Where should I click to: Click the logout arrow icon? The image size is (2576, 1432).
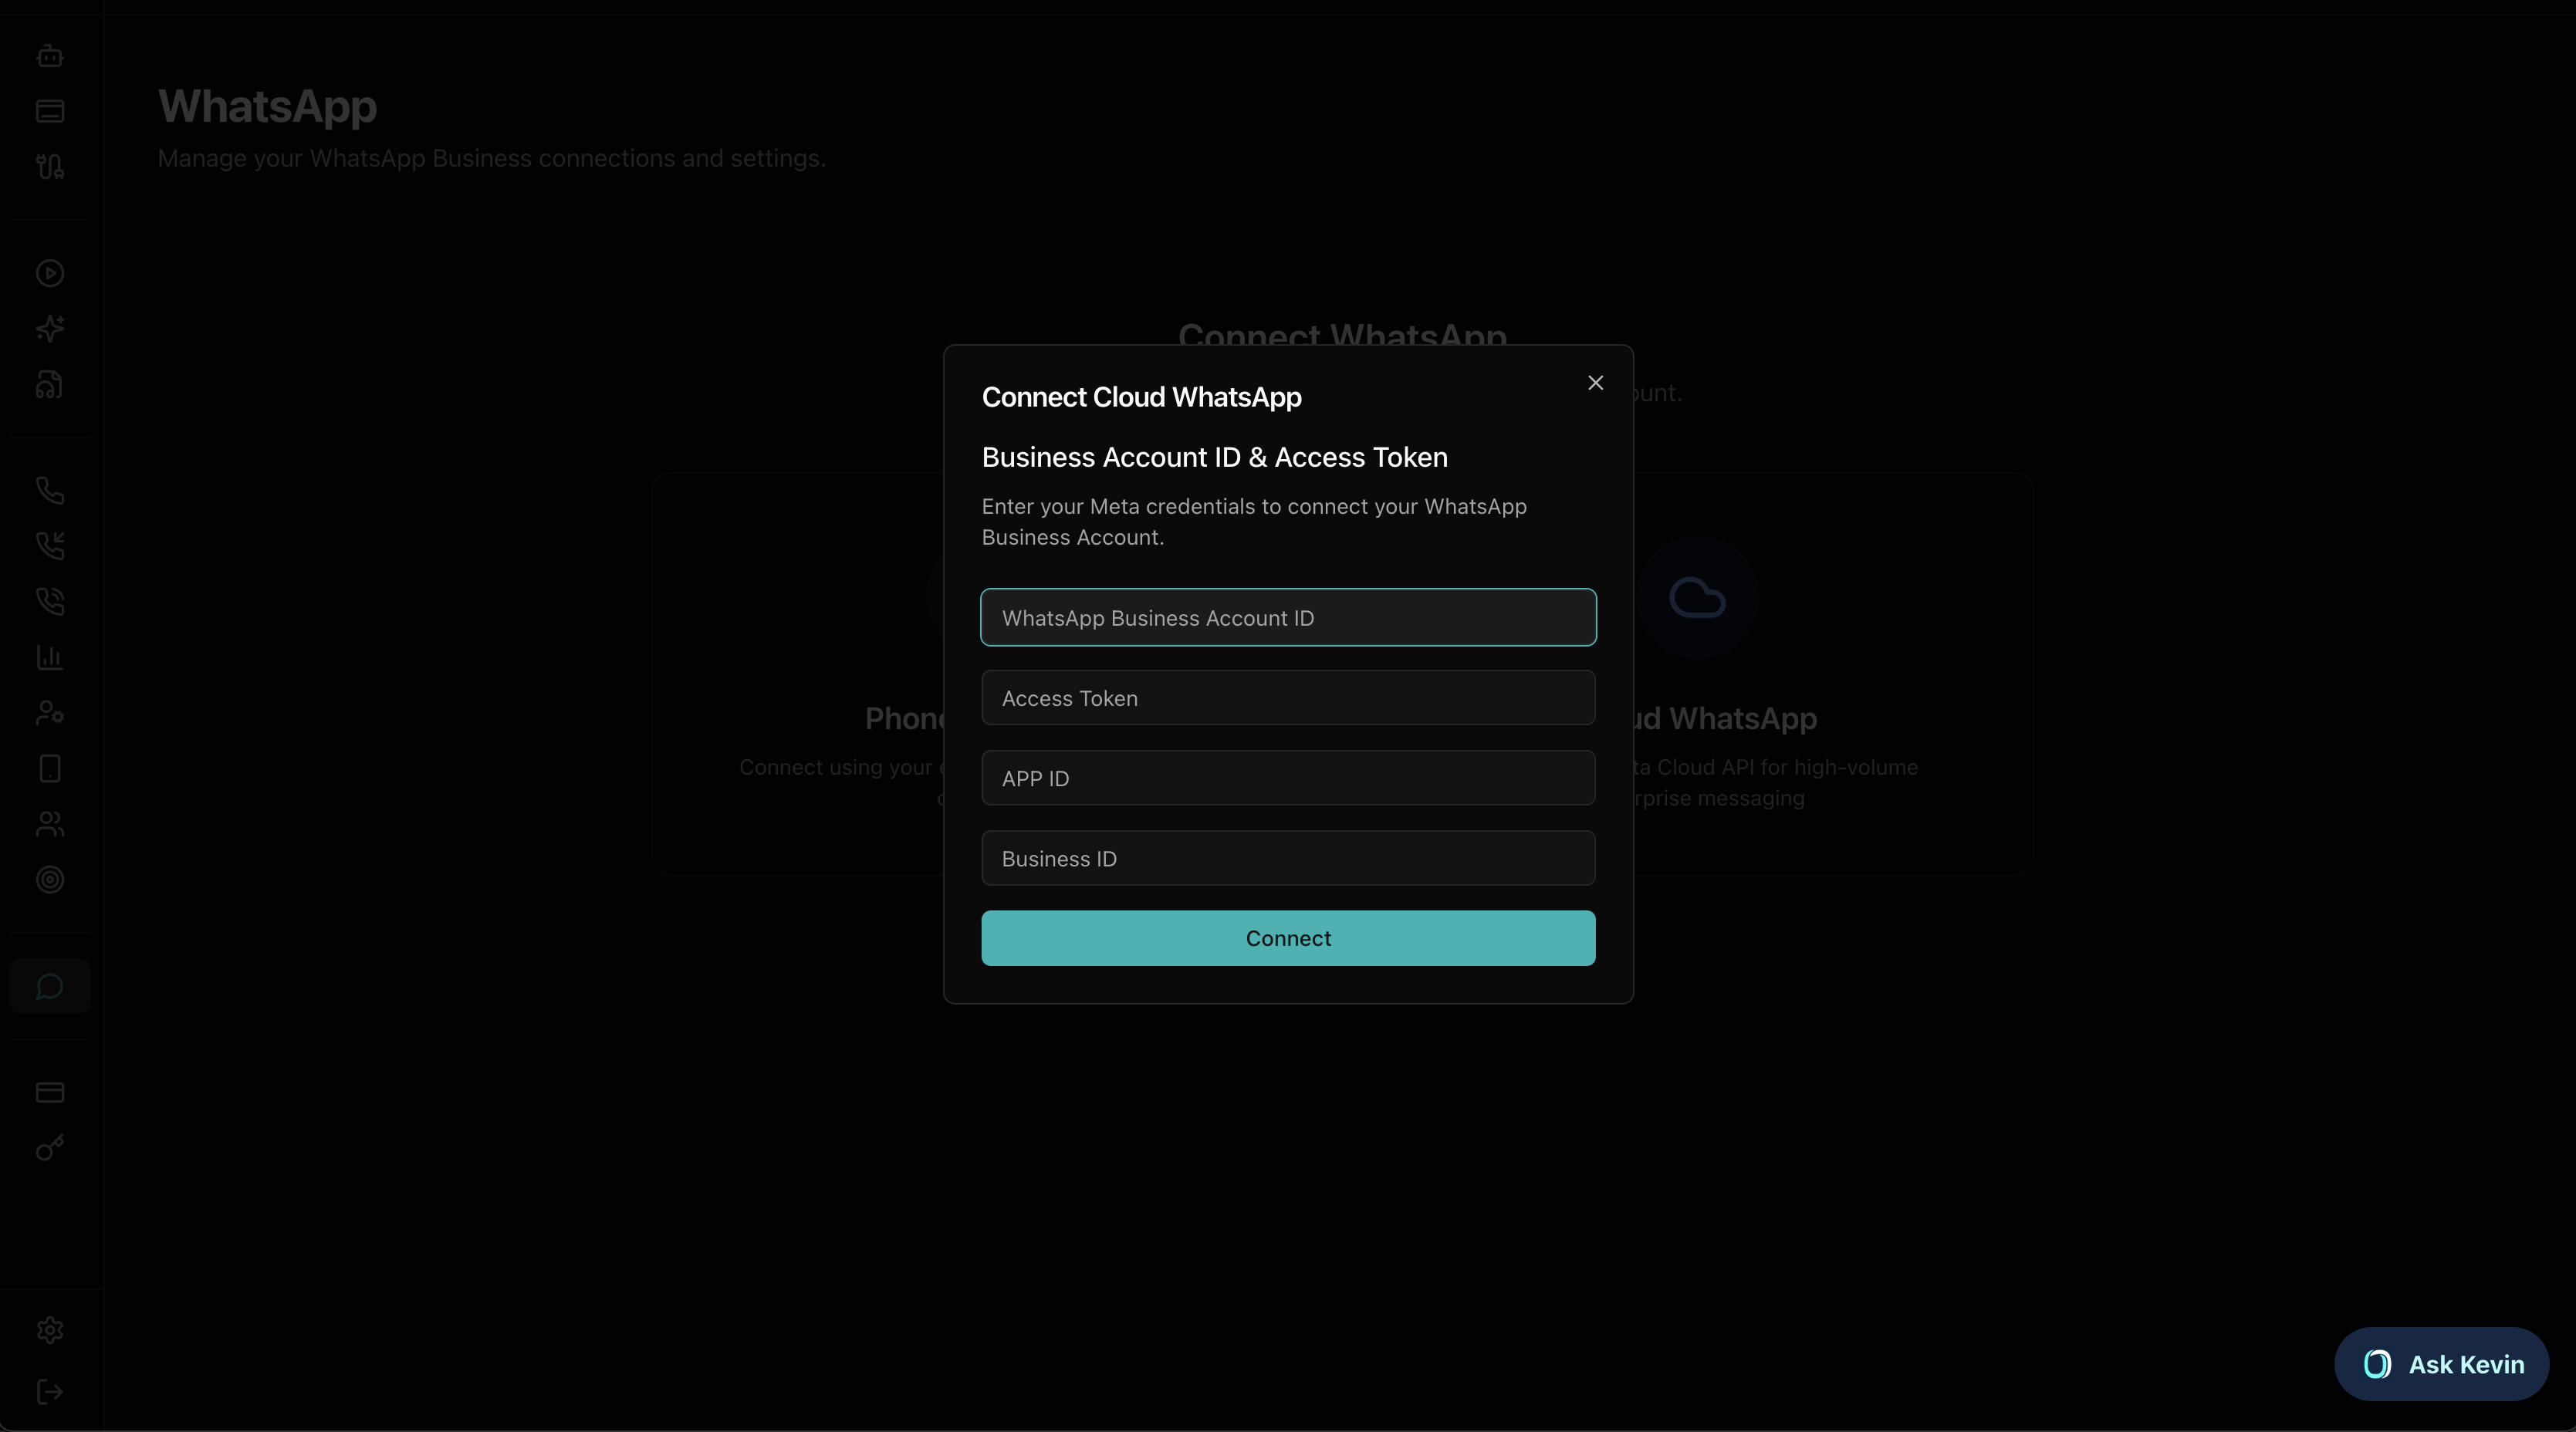click(50, 1392)
